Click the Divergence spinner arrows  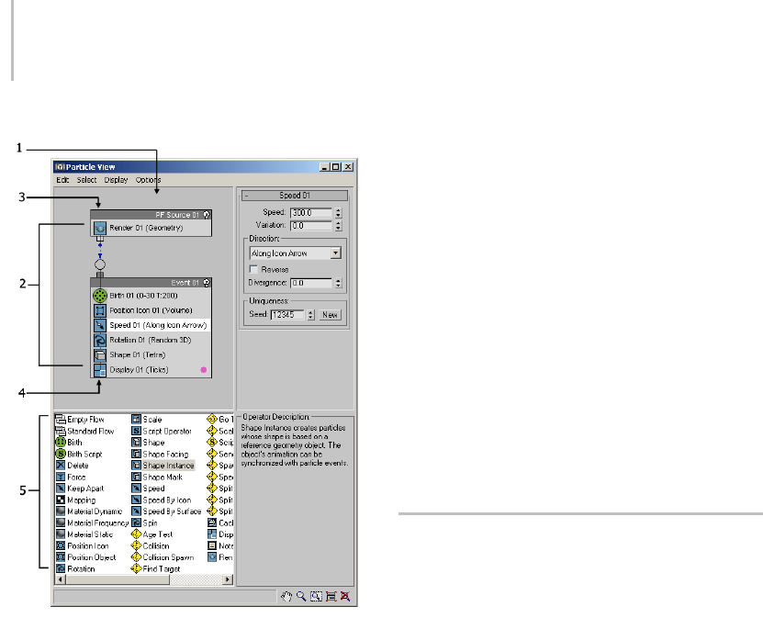point(338,283)
